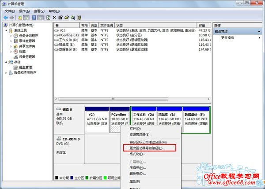Collapse the 系统工具 tree node
The image size is (265, 189).
click(x=6, y=30)
